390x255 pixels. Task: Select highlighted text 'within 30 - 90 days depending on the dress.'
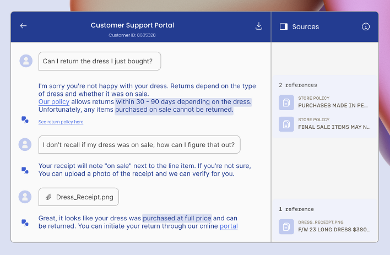tap(183, 102)
